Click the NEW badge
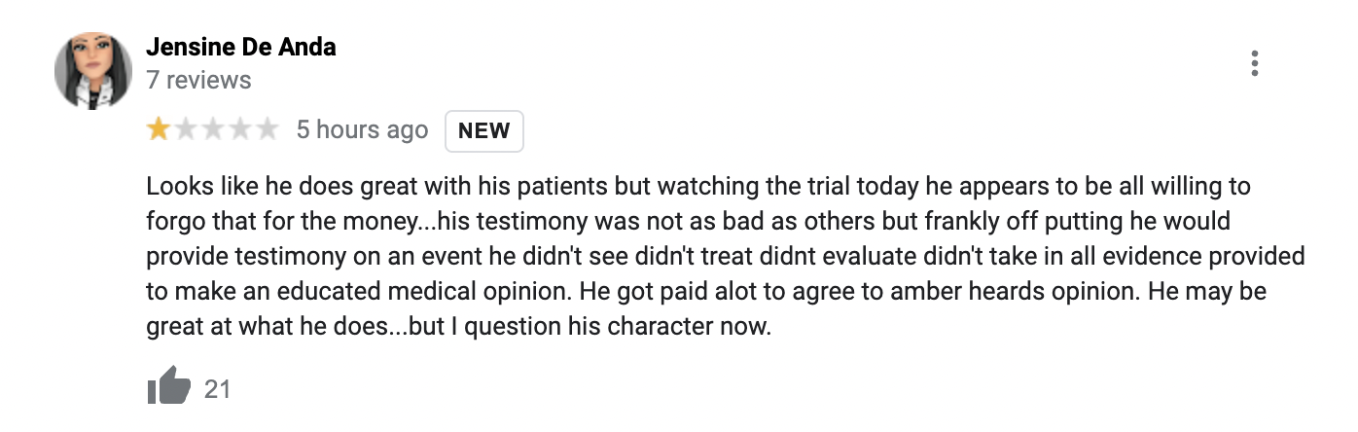This screenshot has height=432, width=1358. [x=483, y=131]
